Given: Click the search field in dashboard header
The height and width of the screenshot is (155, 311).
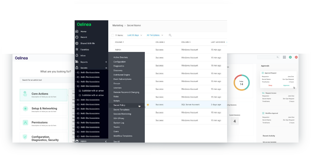Looking at the screenshot, I should pos(268,57).
